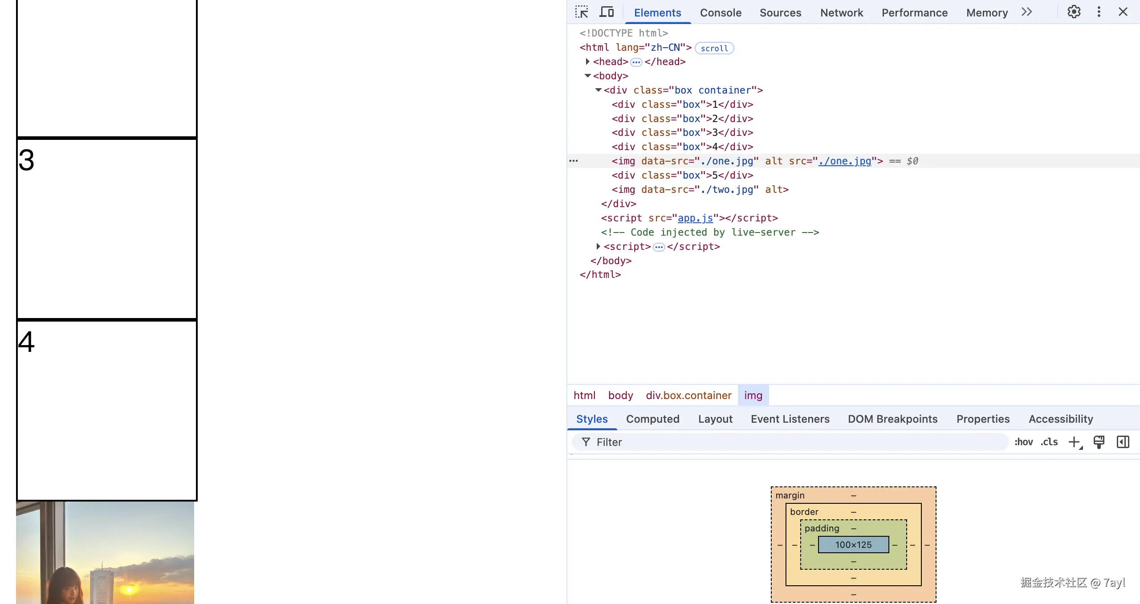Expand the head element node
Screen dimensions: 1140x604
[587, 61]
